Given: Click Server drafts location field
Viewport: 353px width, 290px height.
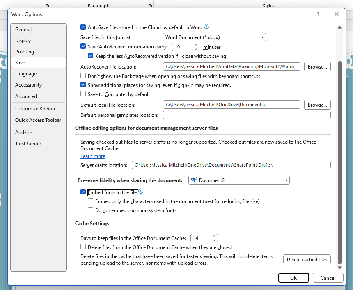Looking at the screenshot, I should click(x=231, y=165).
